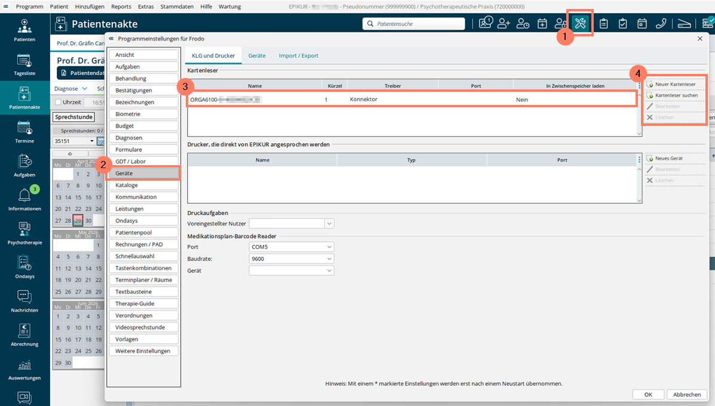Open the Tagesliste sidebar icon

pos(24,64)
